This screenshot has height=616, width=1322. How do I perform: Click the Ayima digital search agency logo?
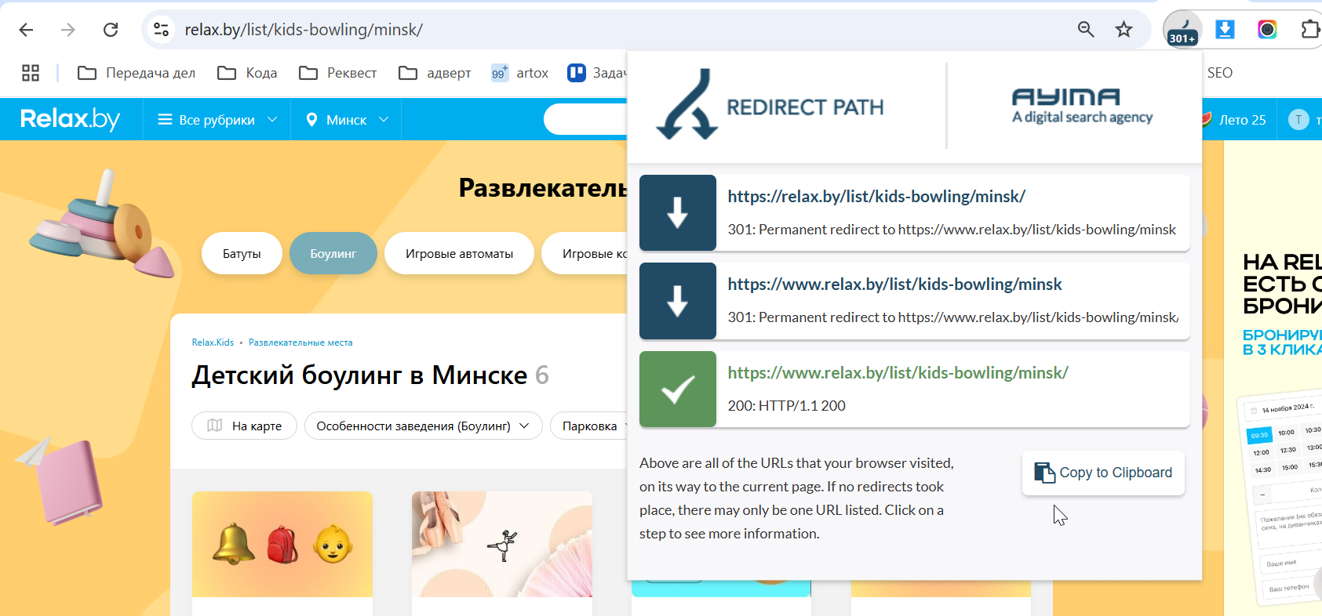(x=1082, y=106)
